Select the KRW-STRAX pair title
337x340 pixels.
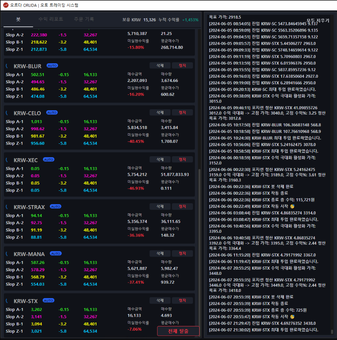(29, 207)
